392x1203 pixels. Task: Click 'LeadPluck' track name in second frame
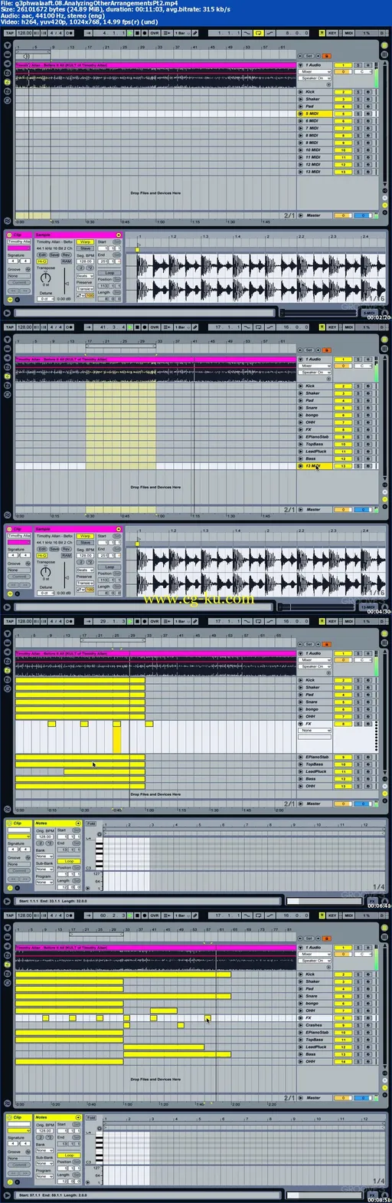[x=315, y=452]
